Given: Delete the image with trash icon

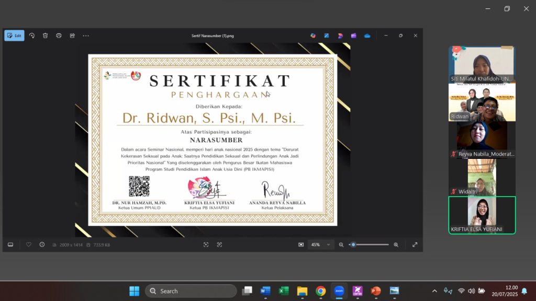Looking at the screenshot, I should [x=46, y=36].
